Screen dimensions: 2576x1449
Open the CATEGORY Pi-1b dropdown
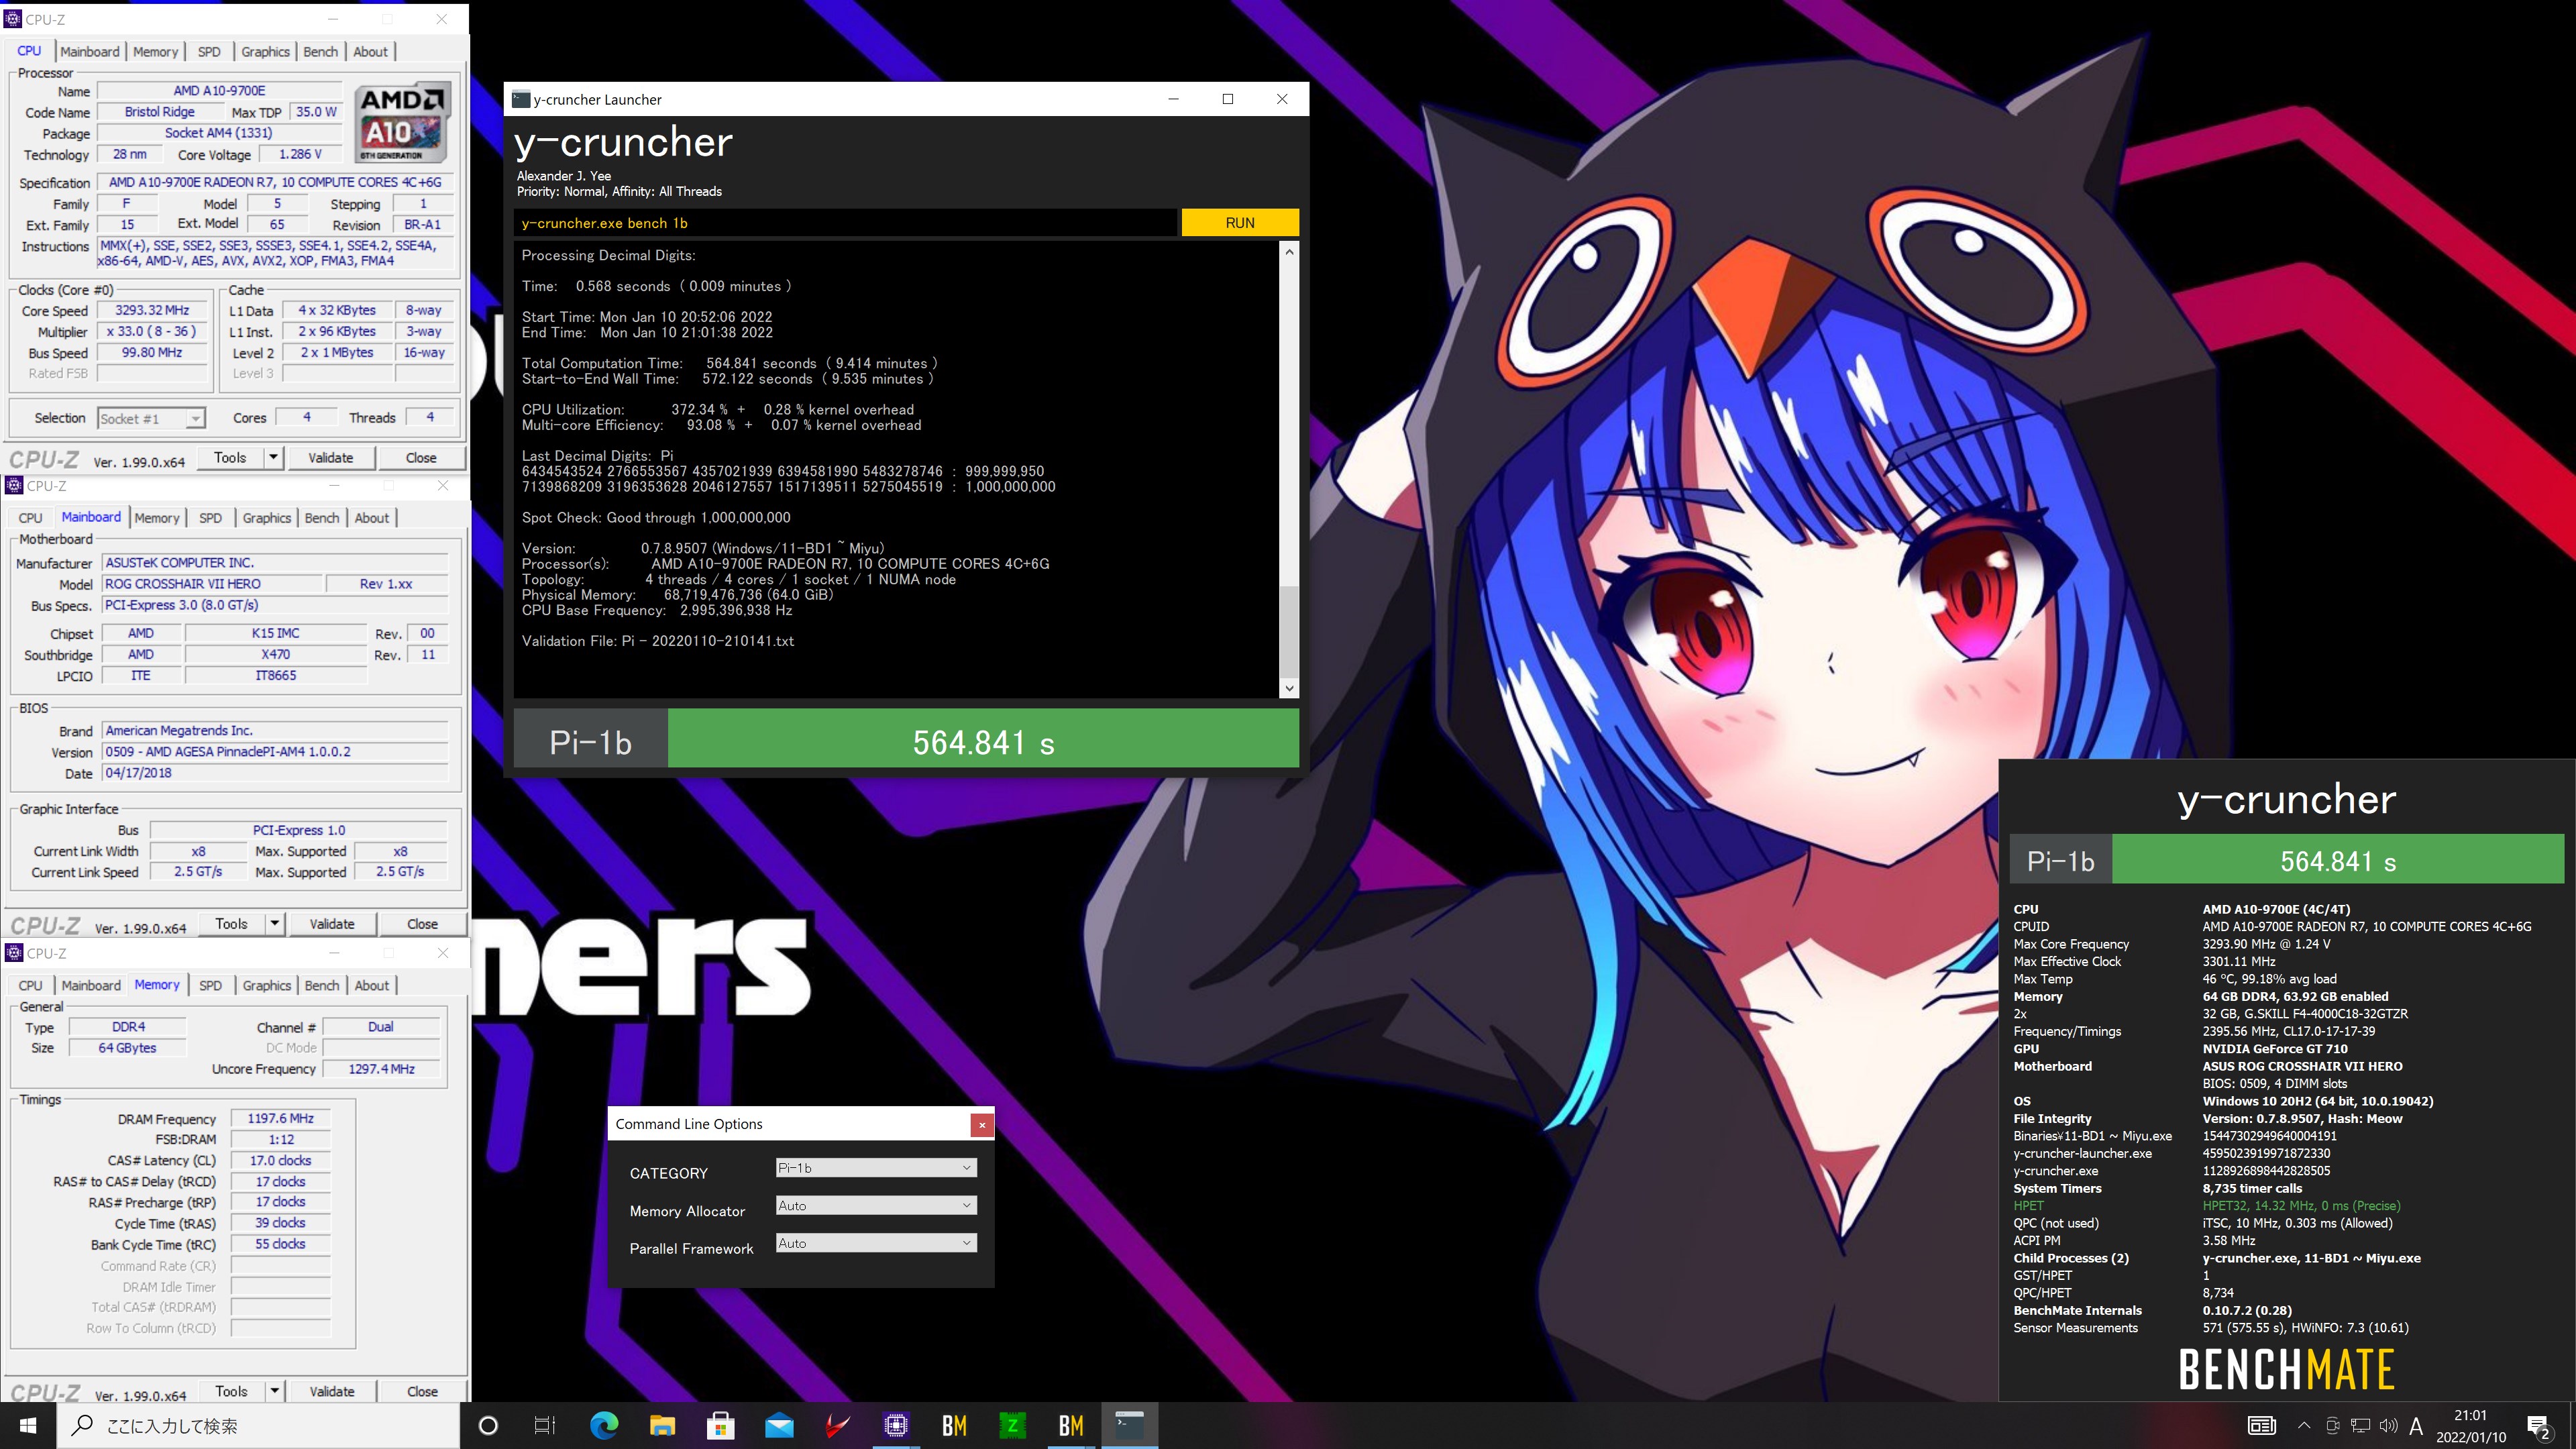(x=876, y=1168)
